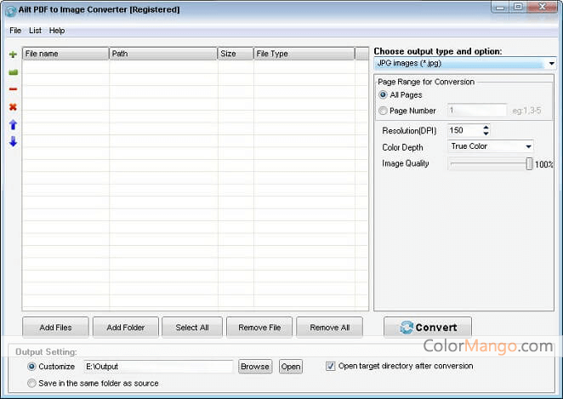Click the Add Folder button
Viewport: 563px width, 399px height.
125,328
